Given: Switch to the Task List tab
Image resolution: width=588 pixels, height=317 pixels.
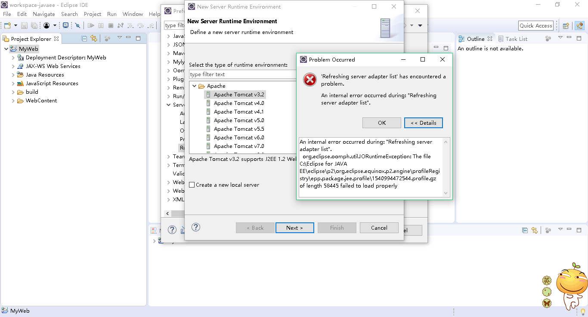Looking at the screenshot, I should click(x=513, y=39).
